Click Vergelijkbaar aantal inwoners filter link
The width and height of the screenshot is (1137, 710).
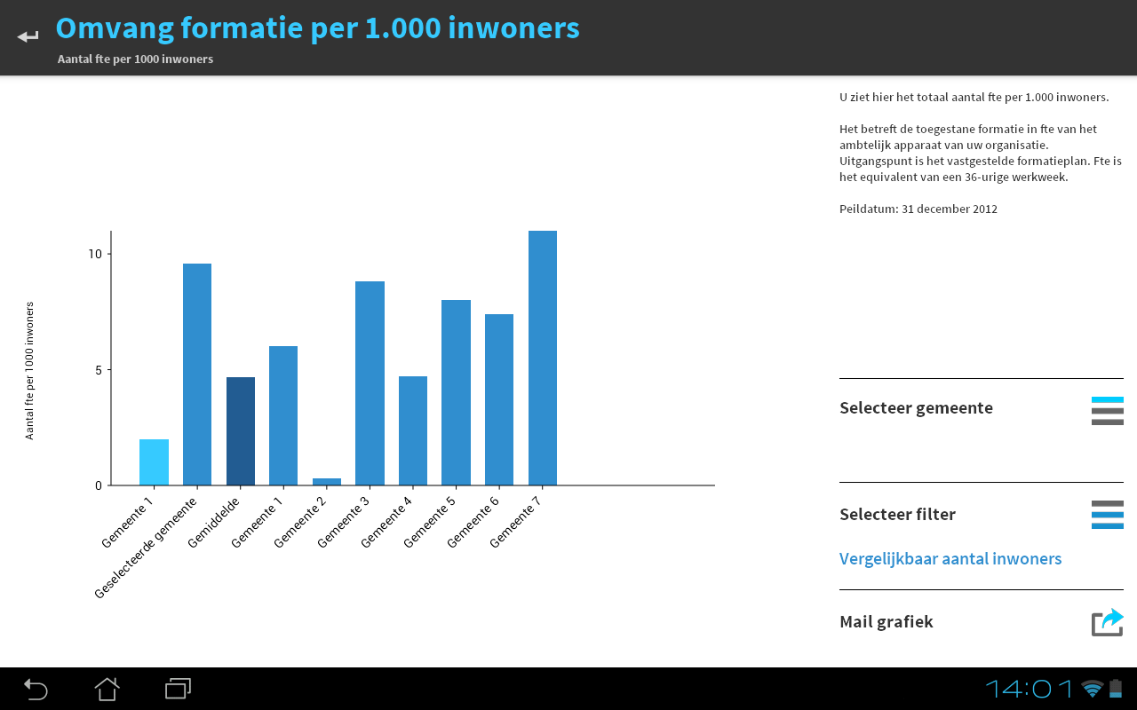[950, 559]
